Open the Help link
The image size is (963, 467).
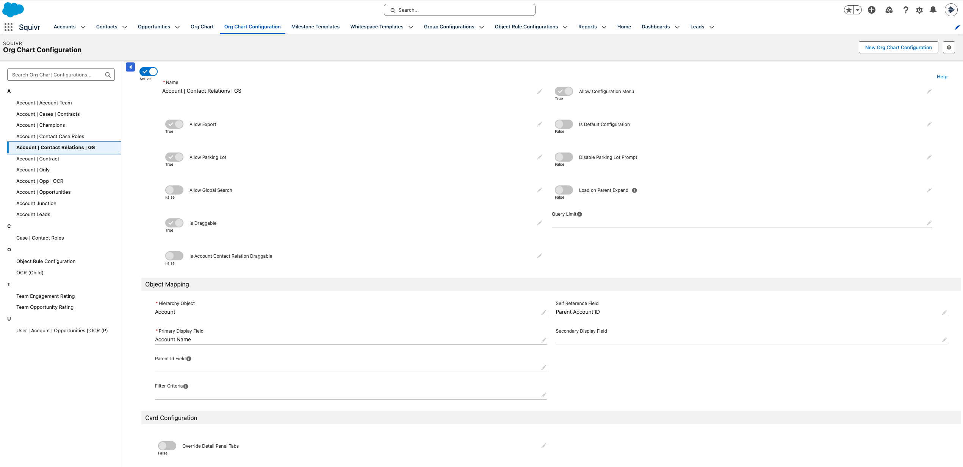[x=942, y=76]
